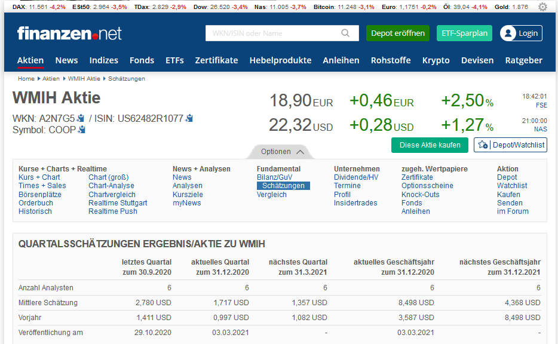558x344 pixels.
Task: Open the Fonds main menu
Action: [x=142, y=60]
